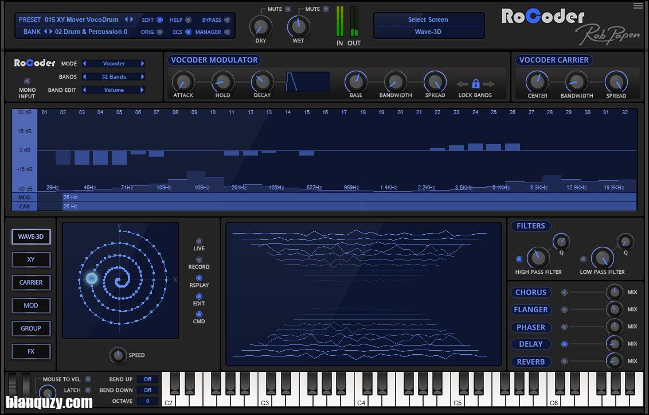Switch to the WAVE-3D screen tab
The height and width of the screenshot is (415, 649).
click(31, 236)
